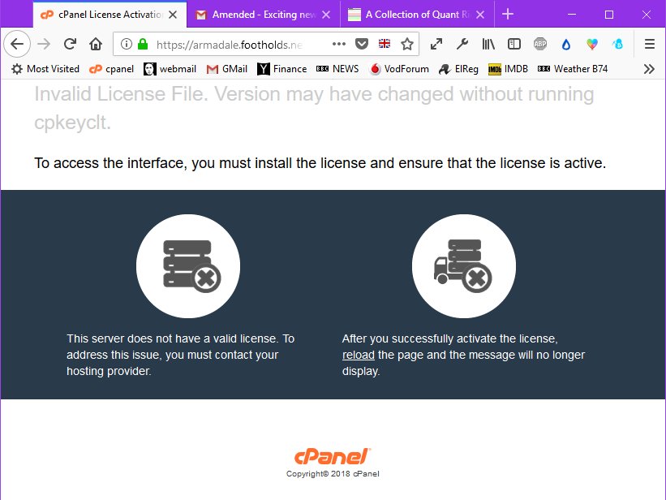The image size is (666, 500).
Task: Open the Firefox hamburger menu
Action: click(650, 44)
